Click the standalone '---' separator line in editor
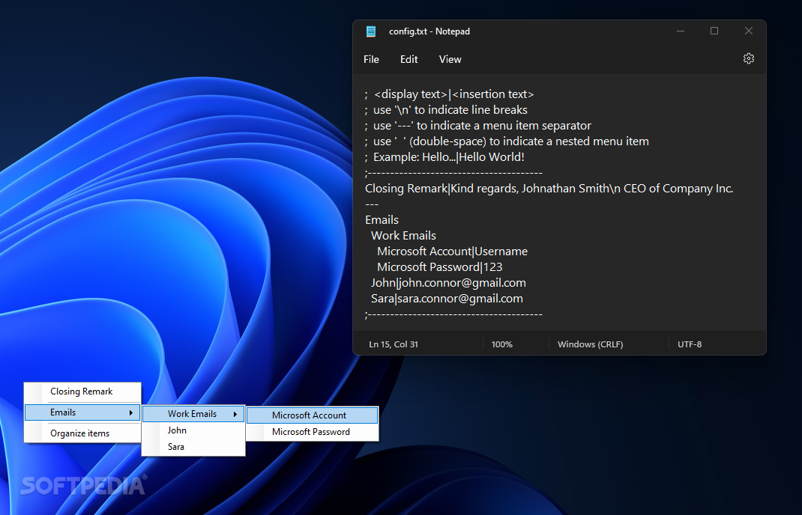 coord(372,204)
